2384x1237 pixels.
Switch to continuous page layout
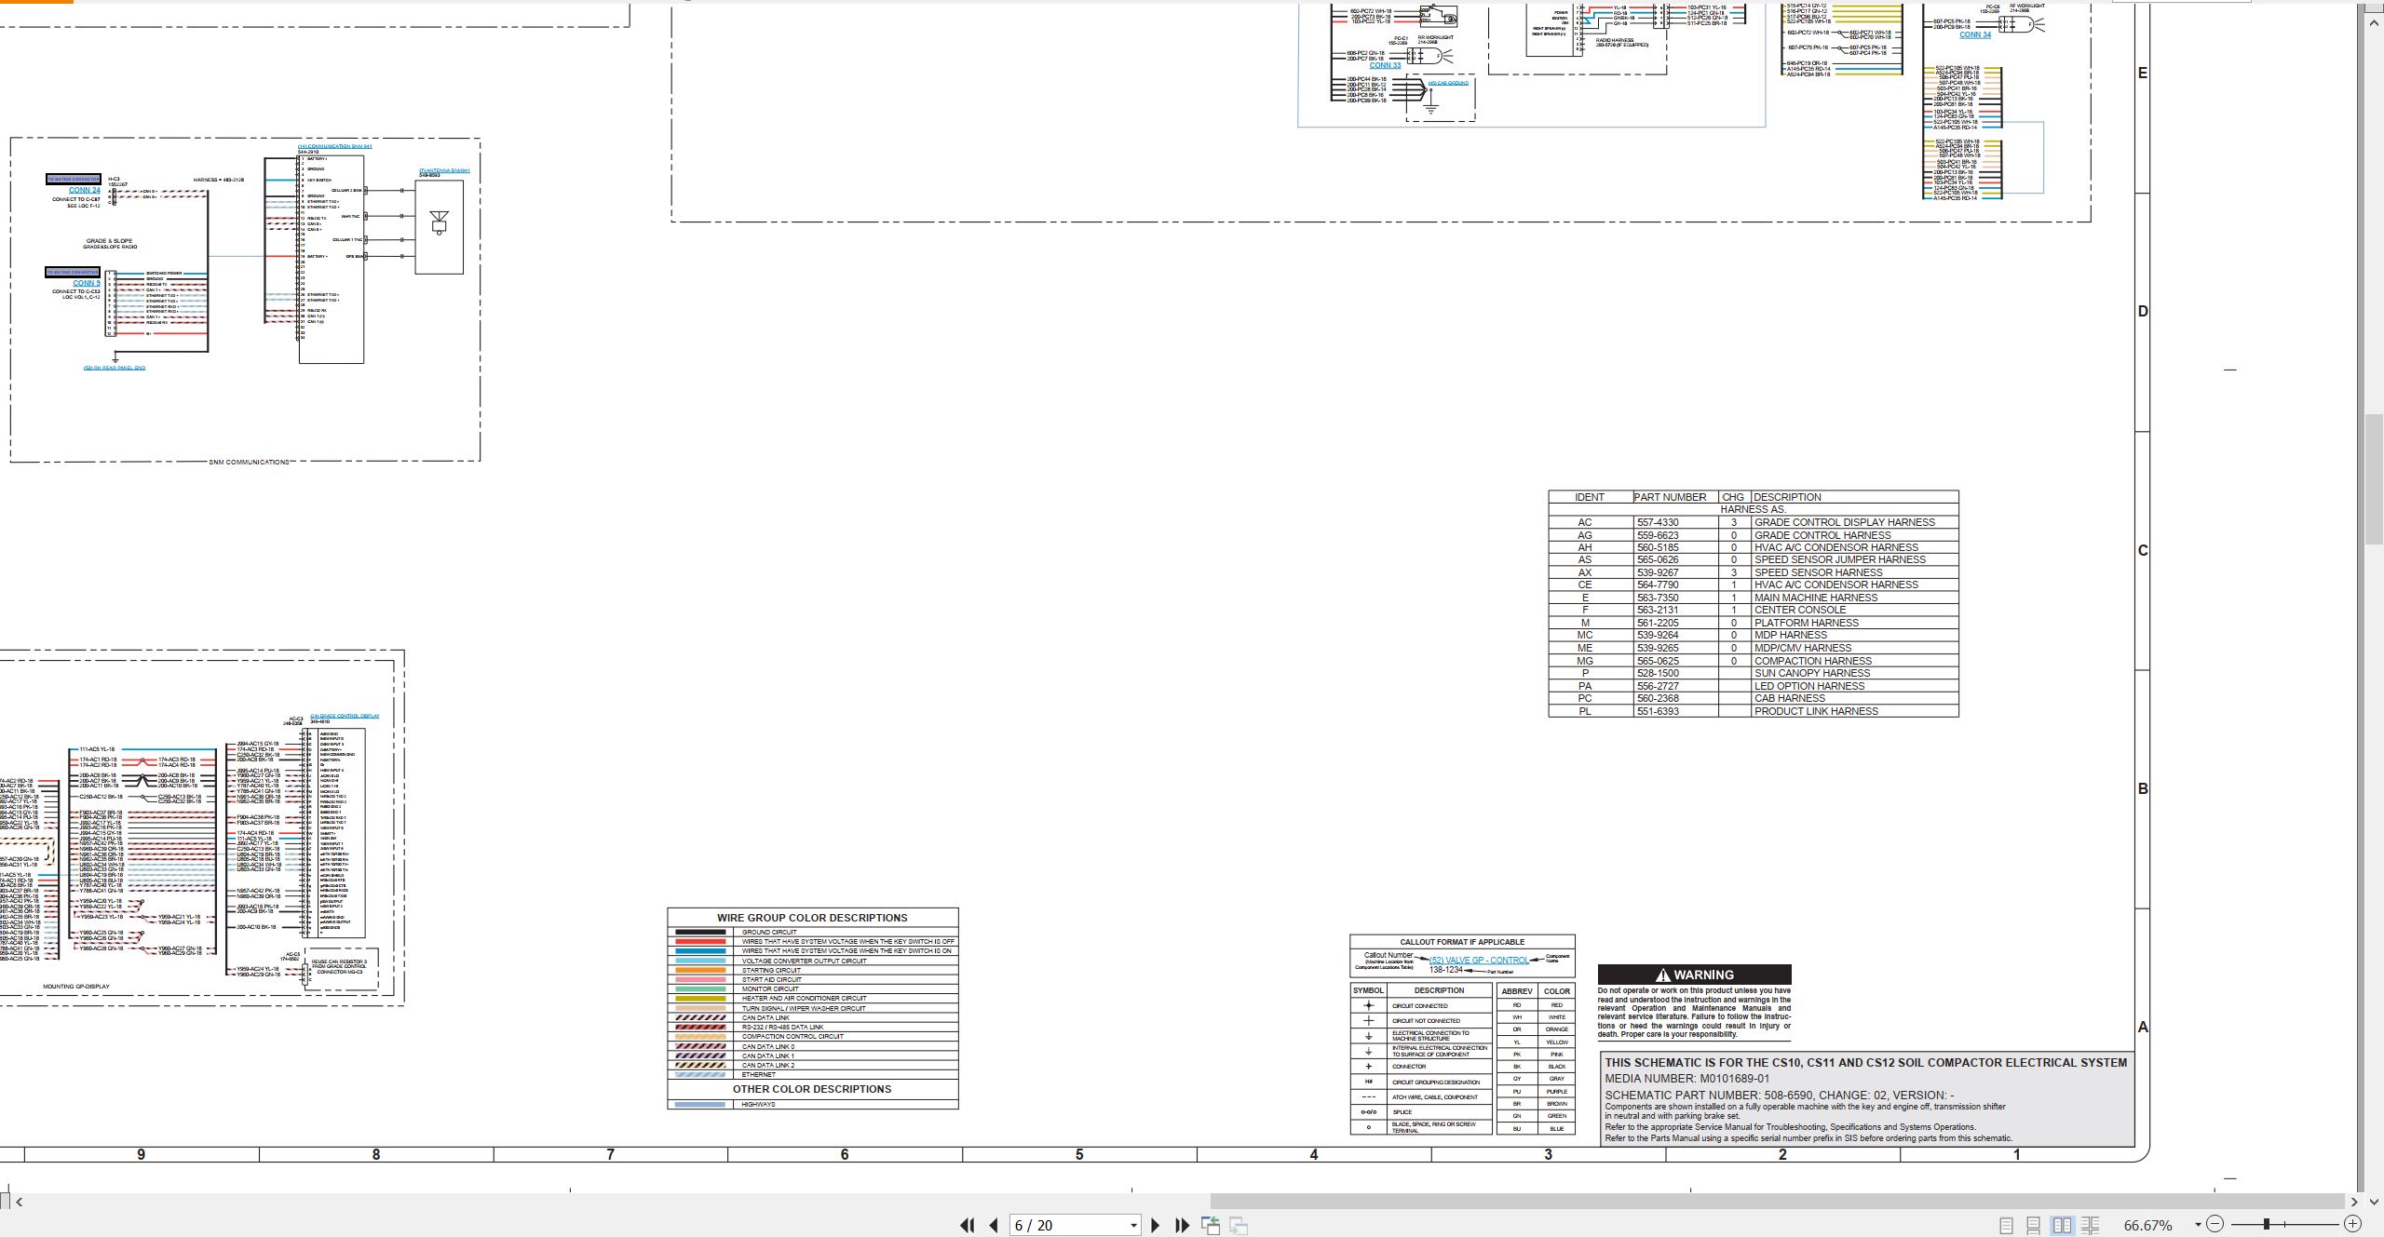click(2034, 1226)
